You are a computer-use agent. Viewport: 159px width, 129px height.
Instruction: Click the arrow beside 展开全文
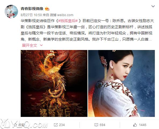(x=41, y=45)
